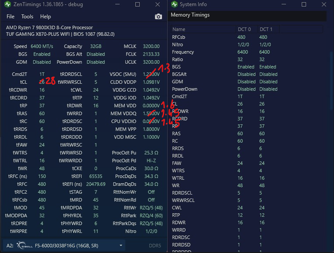
Task: Click the ZenTimings app logo icon
Action: tap(8, 4)
